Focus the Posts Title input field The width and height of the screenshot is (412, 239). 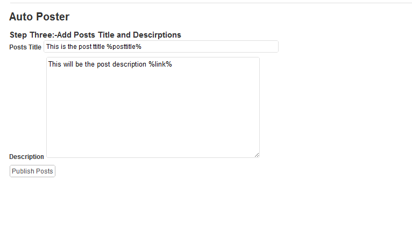[161, 46]
